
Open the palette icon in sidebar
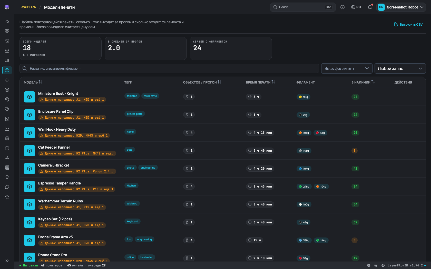(x=7, y=99)
